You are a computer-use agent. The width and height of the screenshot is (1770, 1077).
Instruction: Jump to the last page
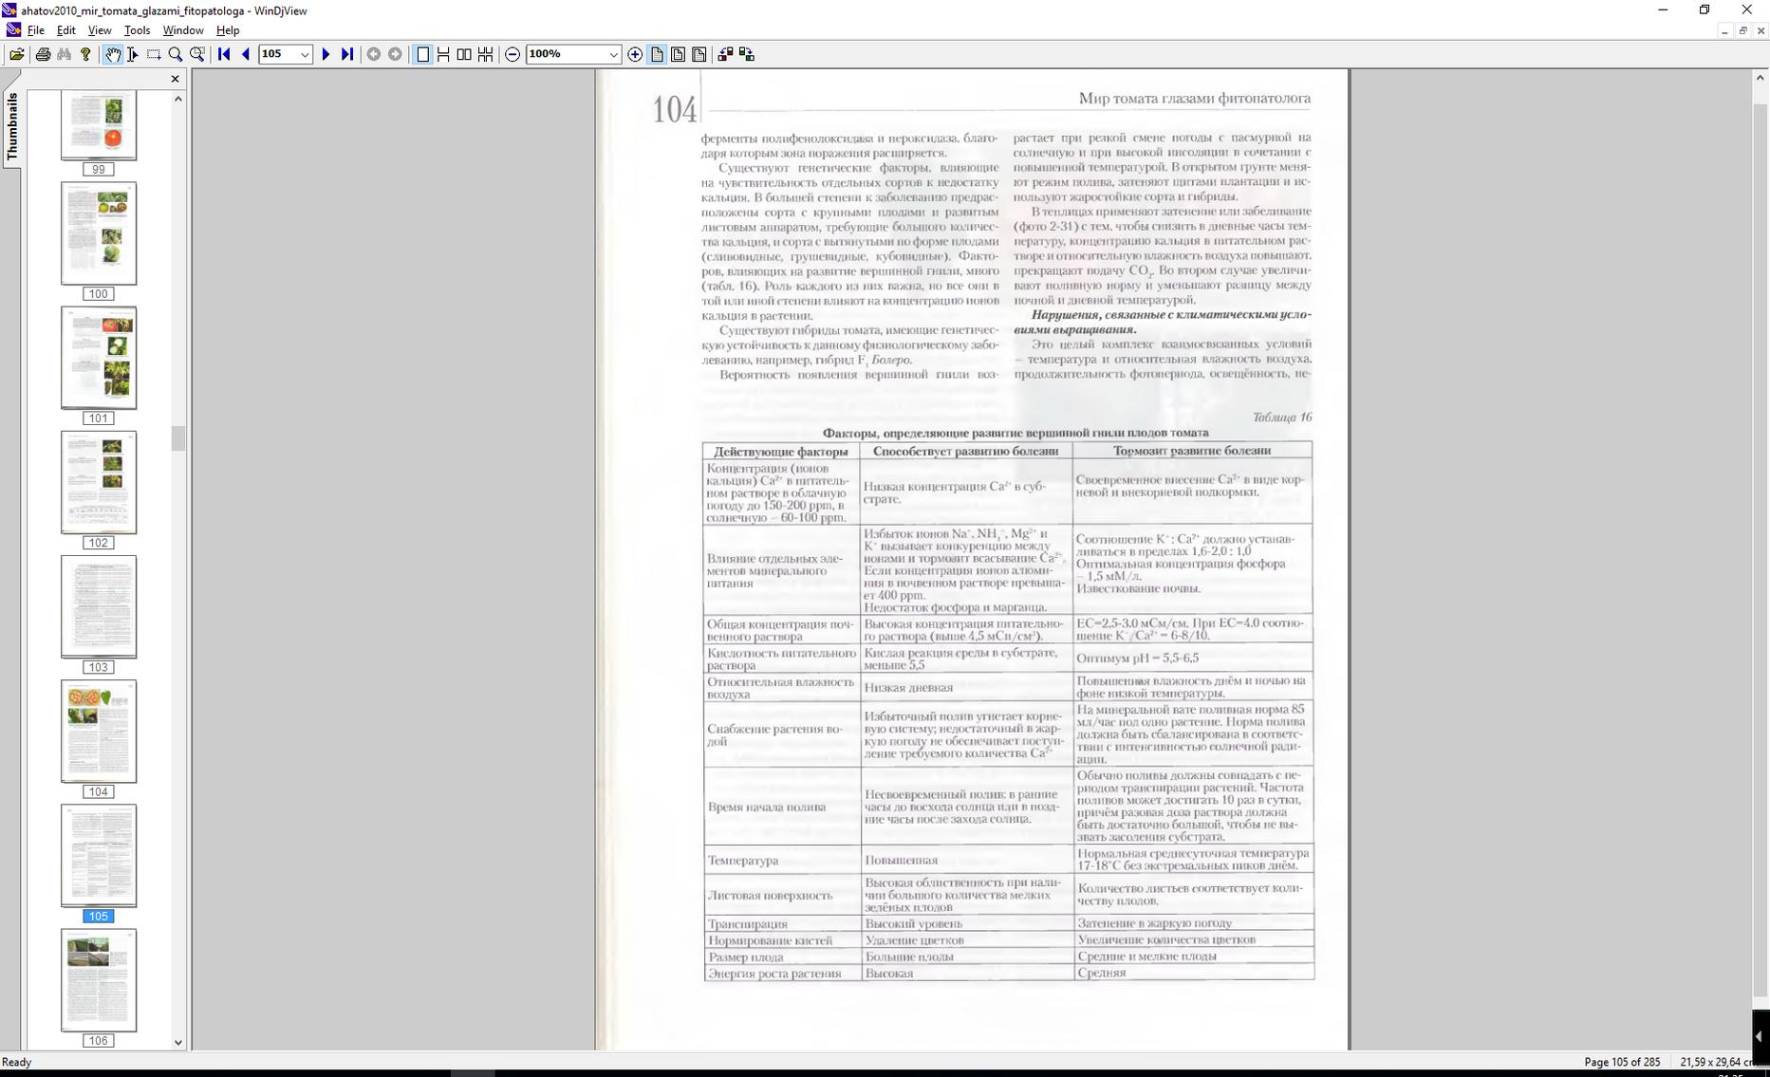click(347, 54)
